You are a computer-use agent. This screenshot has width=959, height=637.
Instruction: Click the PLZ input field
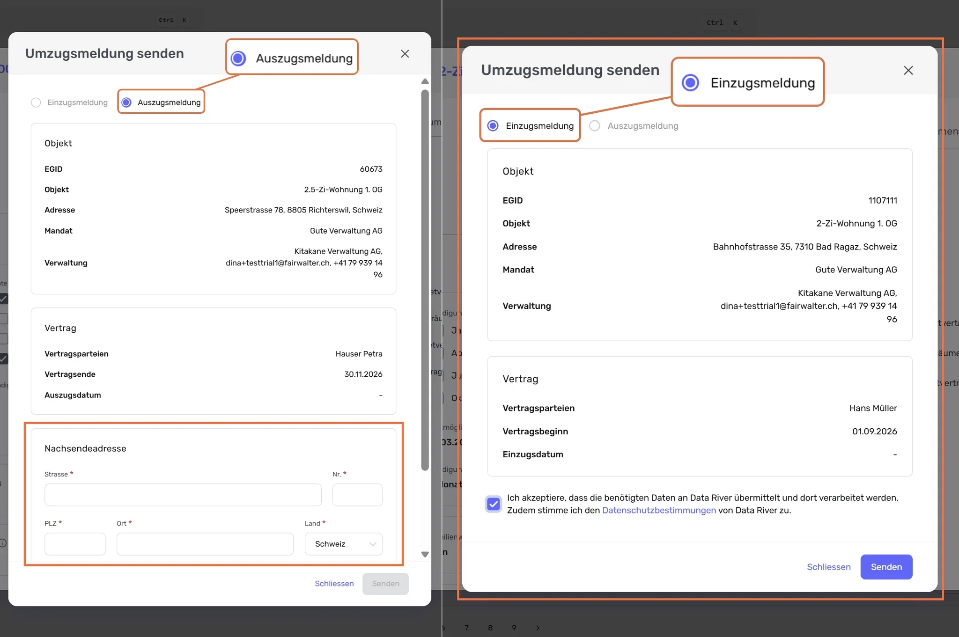point(75,544)
